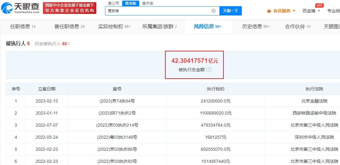Go to 实际控制权 tab
Image resolution: width=340 pixels, height=165 pixels.
[114, 27]
